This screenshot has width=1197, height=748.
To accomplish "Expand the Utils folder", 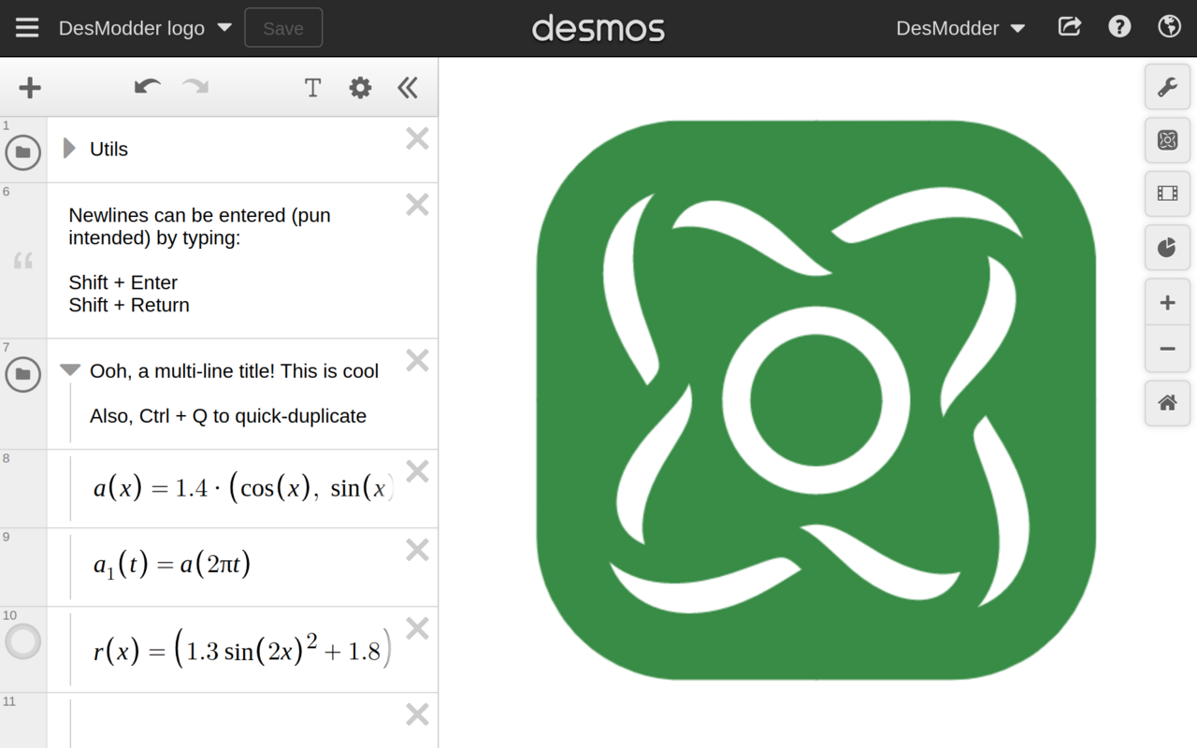I will [69, 149].
